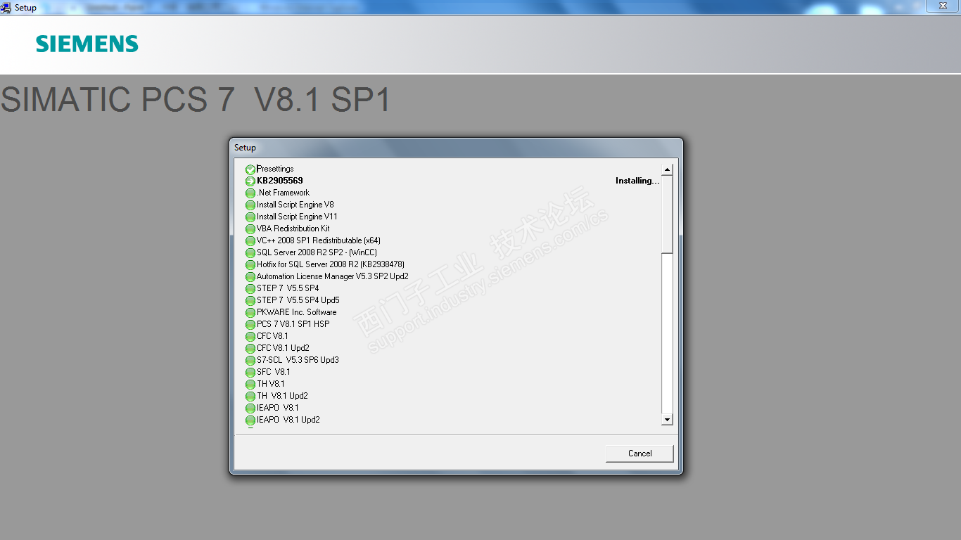Cancel the installation with the Cancel button
Viewport: 961px width, 540px height.
(639, 454)
